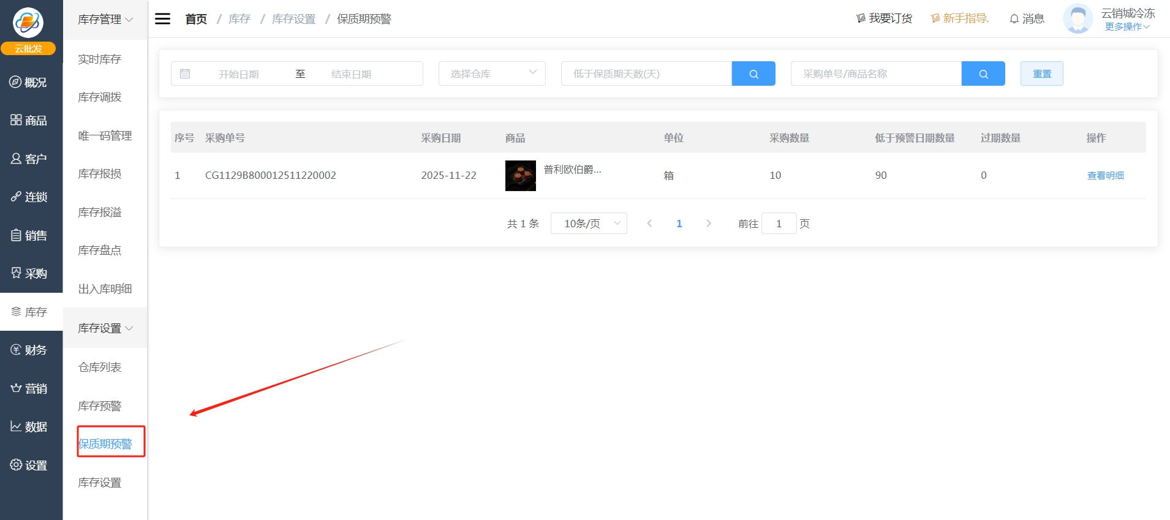The width and height of the screenshot is (1170, 520).
Task: Click the 低于预警日期数量 column header
Action: click(x=915, y=138)
